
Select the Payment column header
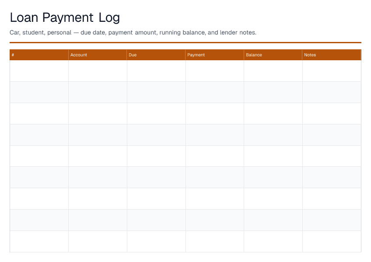(215, 55)
